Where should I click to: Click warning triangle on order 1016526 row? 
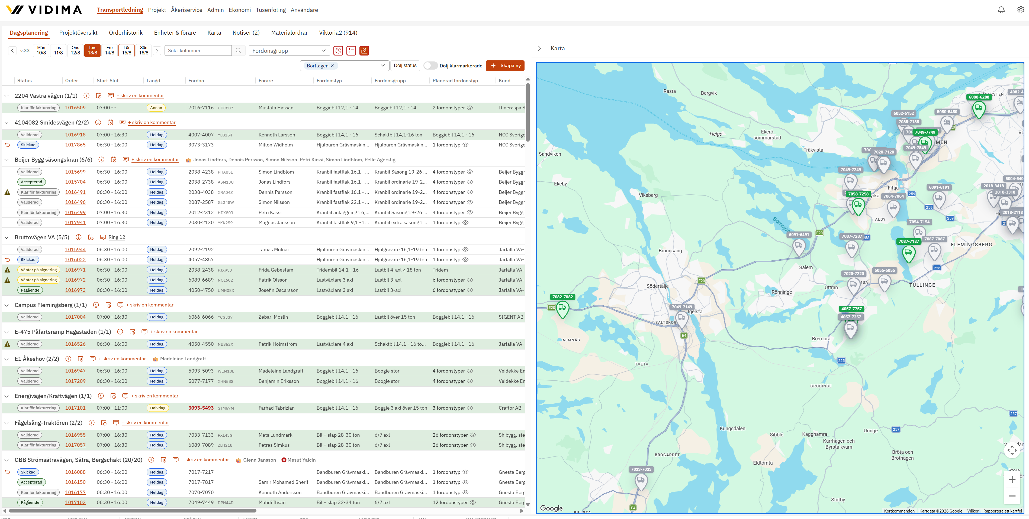click(7, 344)
